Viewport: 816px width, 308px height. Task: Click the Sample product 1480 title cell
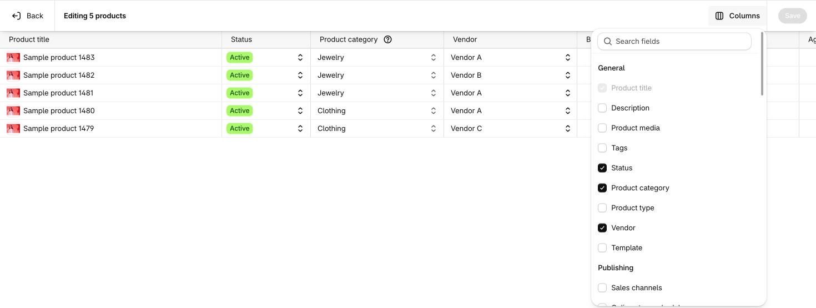[x=111, y=110]
